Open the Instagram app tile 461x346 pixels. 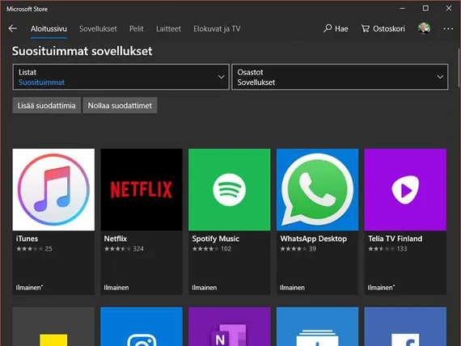[x=142, y=327]
